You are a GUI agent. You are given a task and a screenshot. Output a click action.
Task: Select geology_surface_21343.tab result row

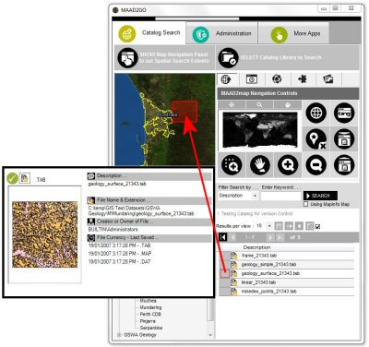(x=287, y=273)
